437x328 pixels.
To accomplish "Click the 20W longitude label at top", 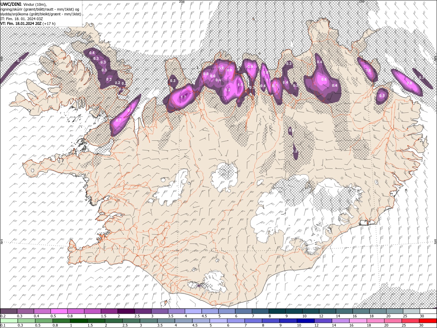I will tap(182, 2).
